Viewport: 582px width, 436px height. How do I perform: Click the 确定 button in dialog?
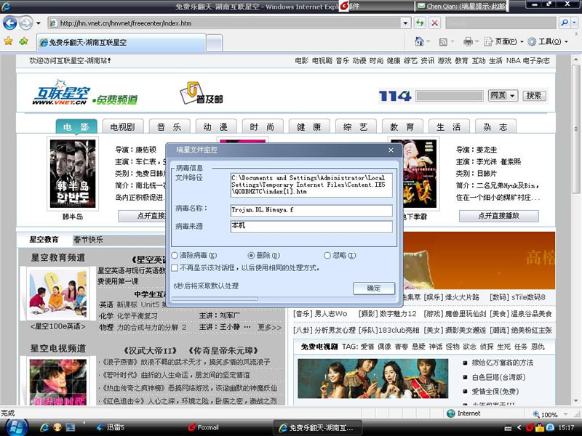tap(373, 288)
